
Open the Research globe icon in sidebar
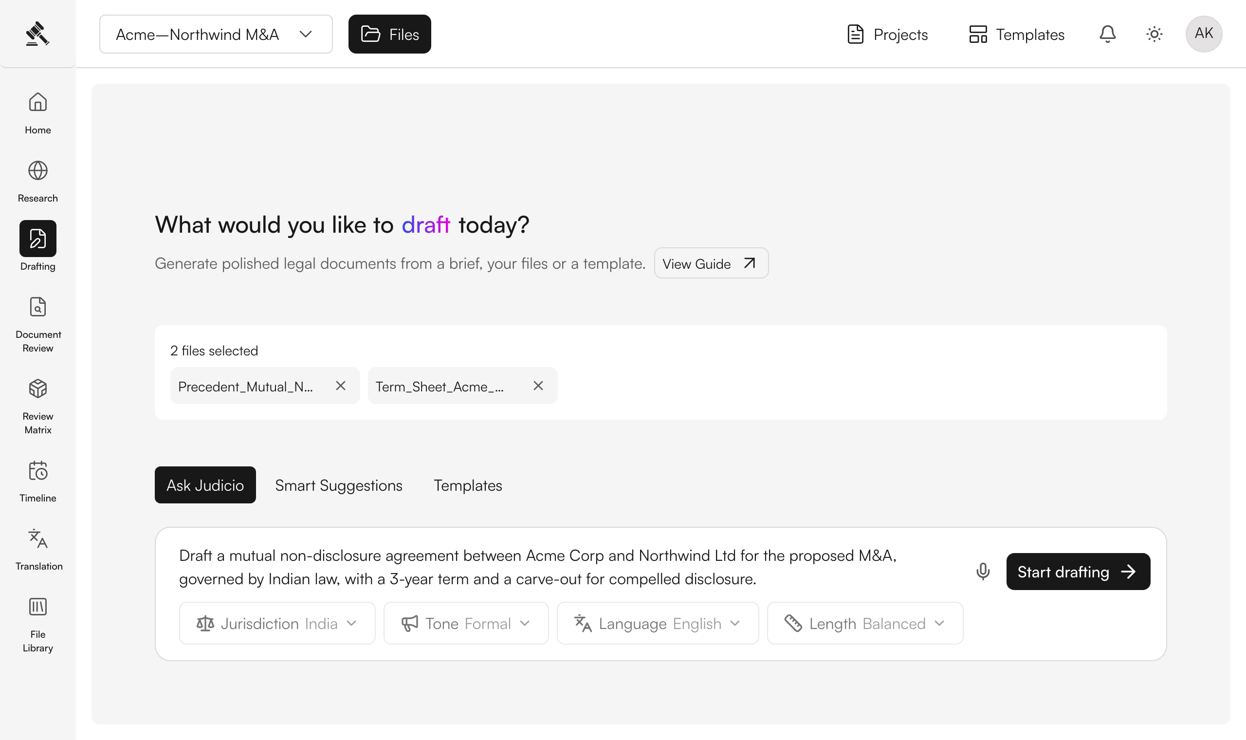pyautogui.click(x=38, y=171)
